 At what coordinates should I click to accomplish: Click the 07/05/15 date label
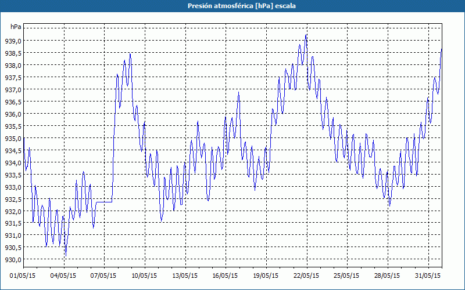(x=103, y=276)
